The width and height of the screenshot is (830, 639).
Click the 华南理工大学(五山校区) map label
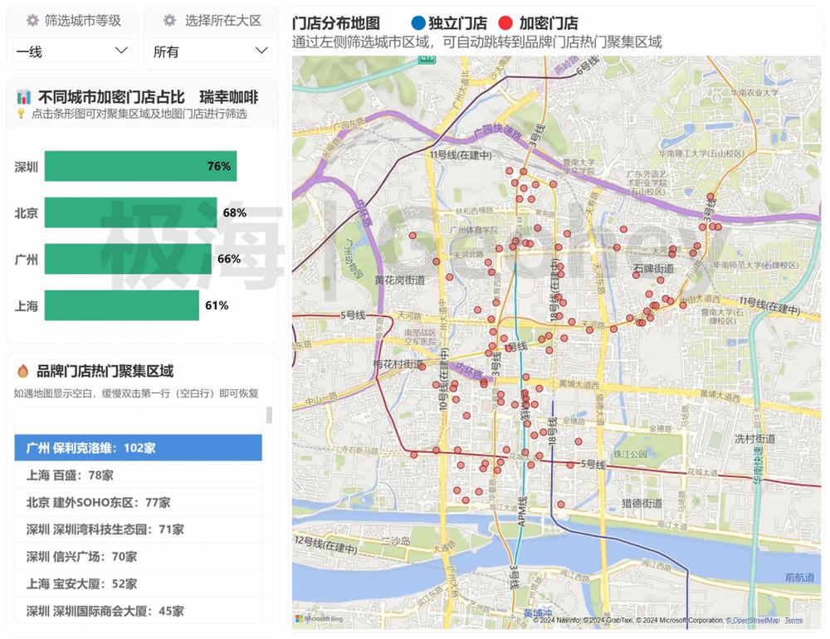coord(701,154)
